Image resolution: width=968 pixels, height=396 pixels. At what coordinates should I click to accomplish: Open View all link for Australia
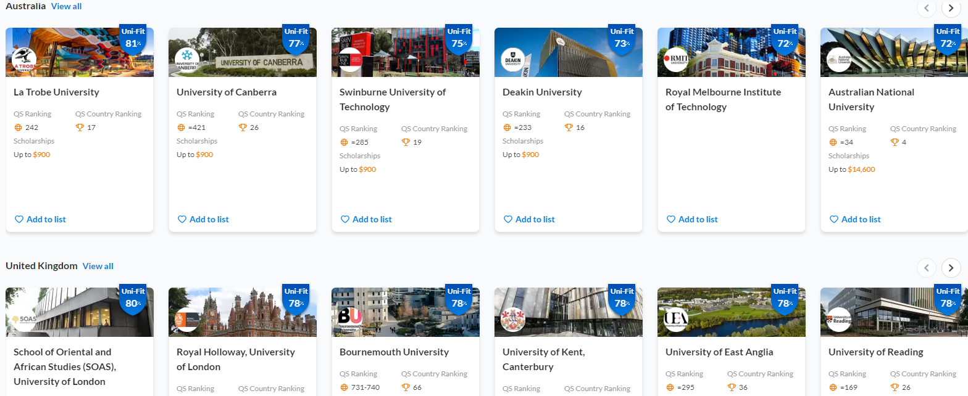tap(66, 6)
